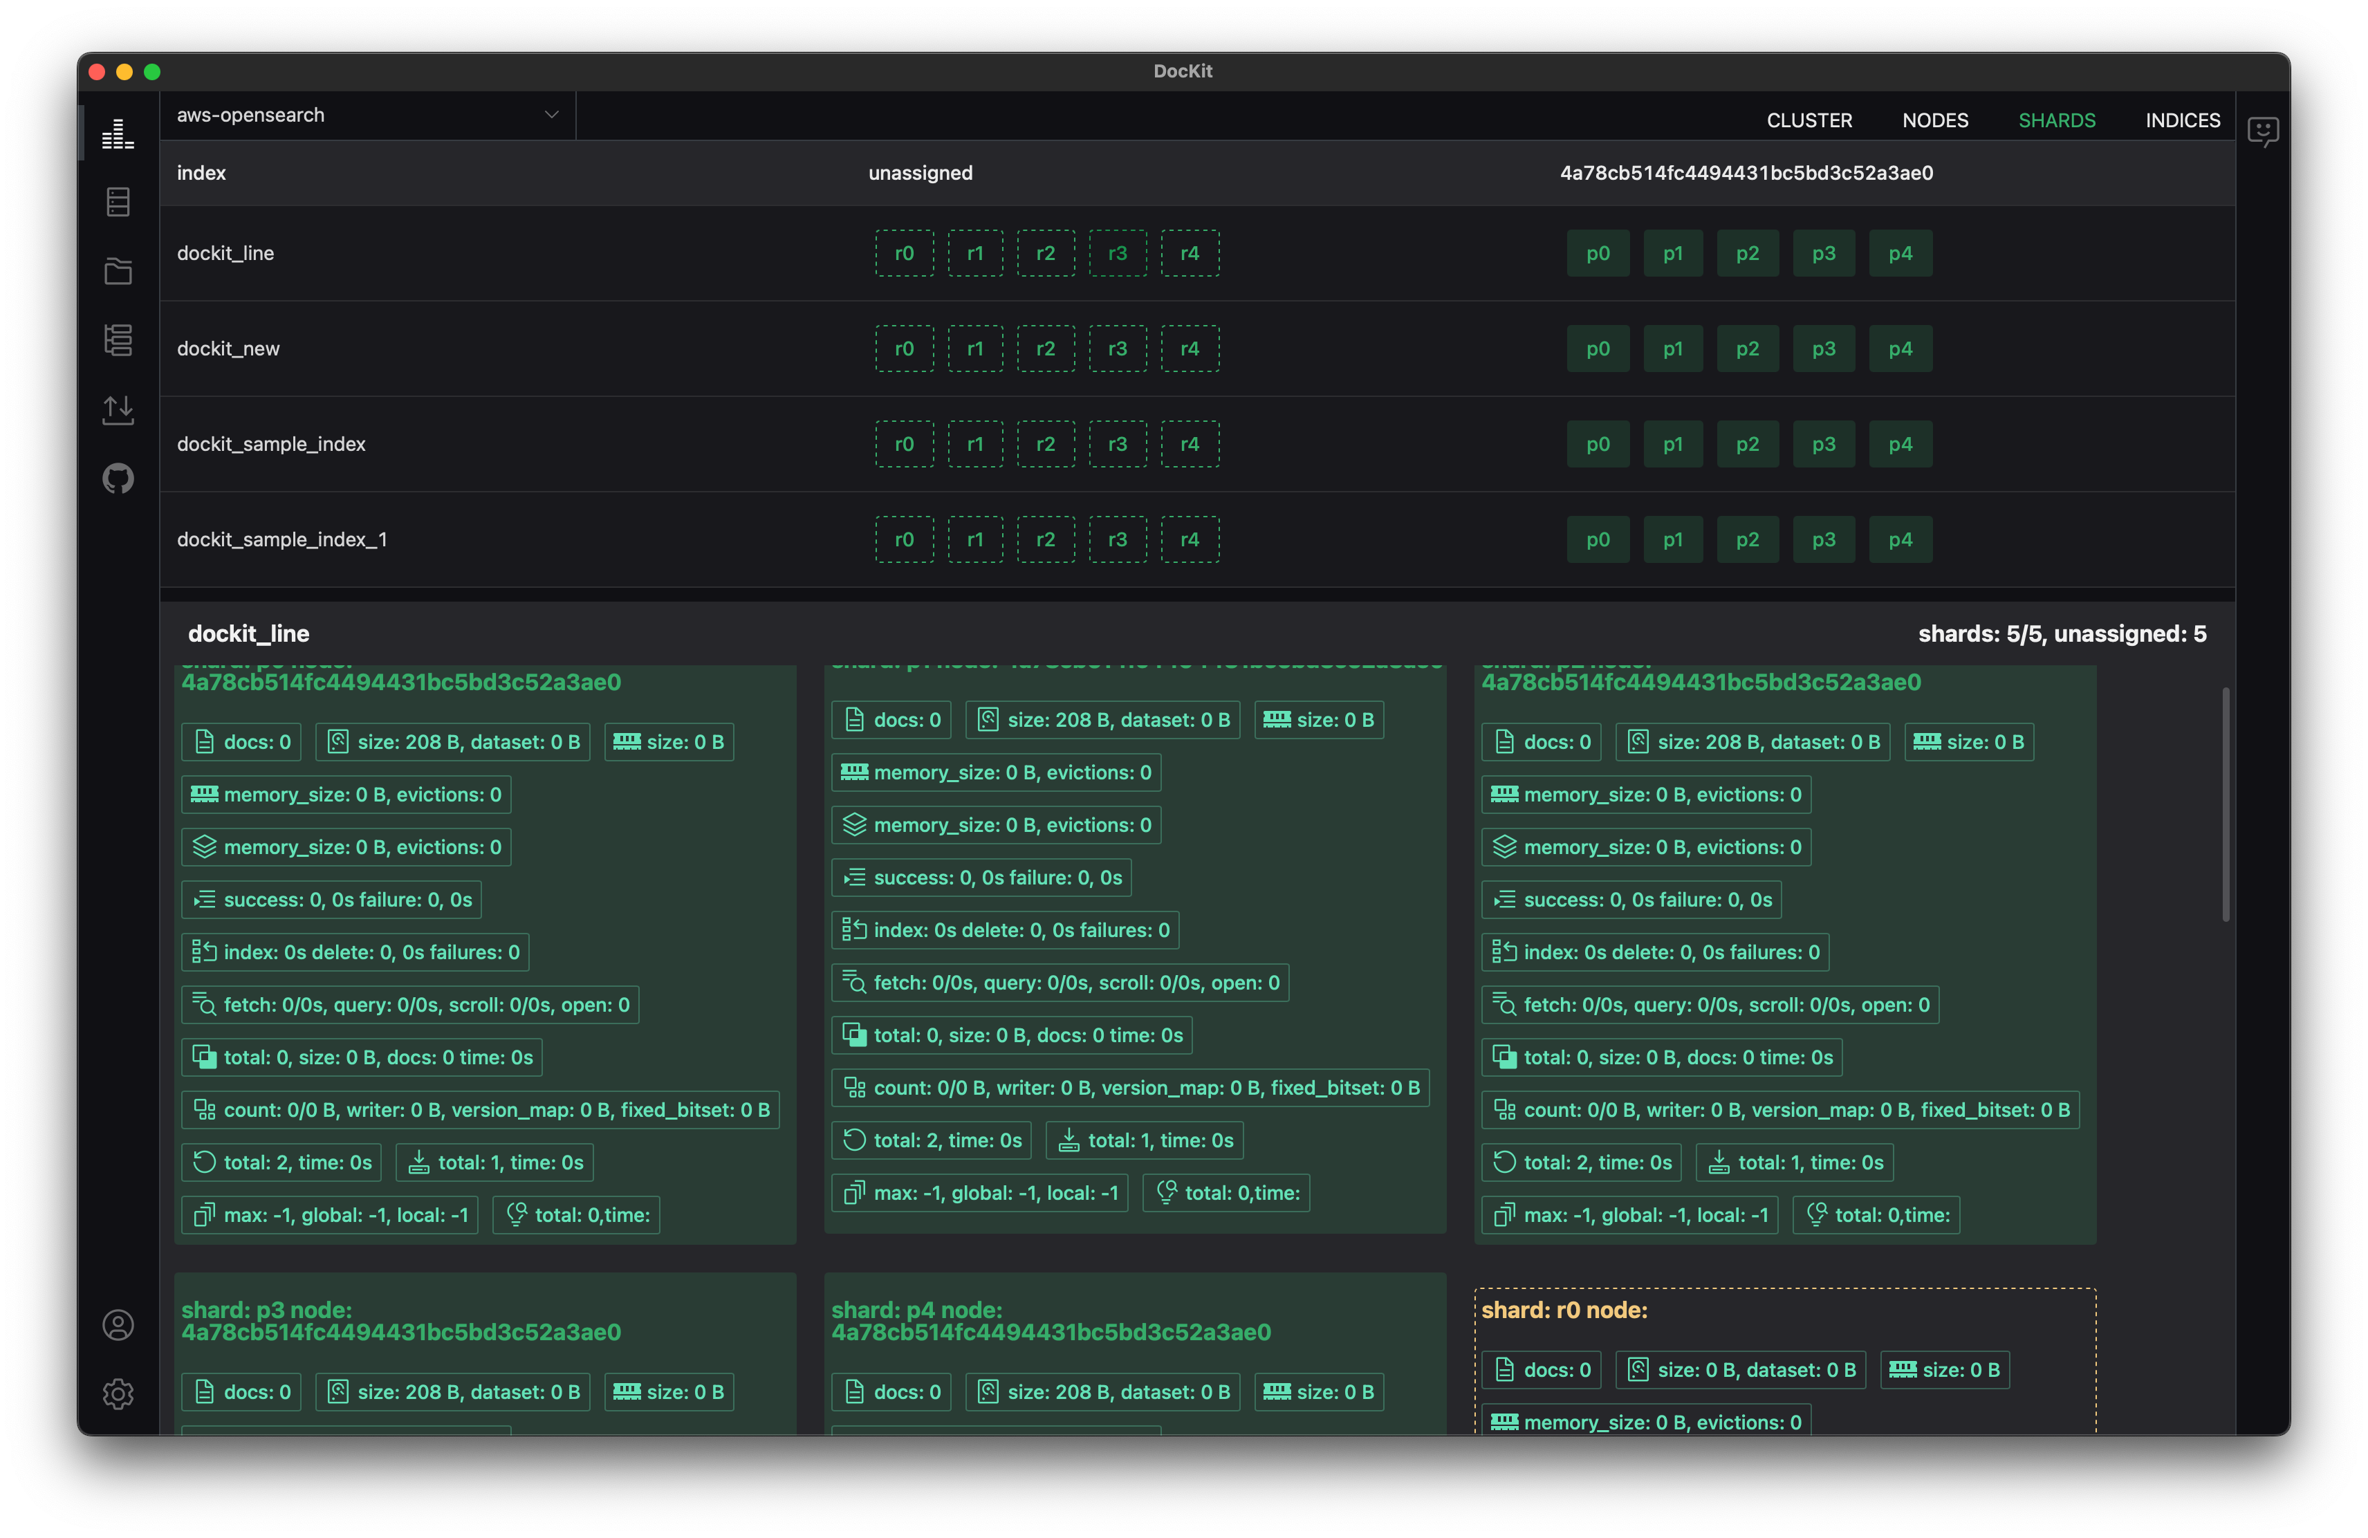Open the AI chat assistant icon
The width and height of the screenshot is (2368, 1538).
[2263, 131]
